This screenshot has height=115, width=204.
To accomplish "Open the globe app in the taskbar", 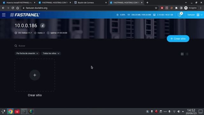I will pos(31,111).
